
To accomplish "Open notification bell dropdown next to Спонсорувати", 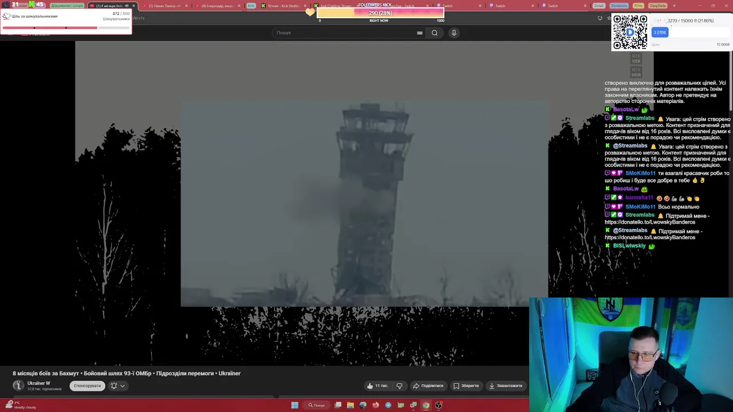I will point(117,386).
